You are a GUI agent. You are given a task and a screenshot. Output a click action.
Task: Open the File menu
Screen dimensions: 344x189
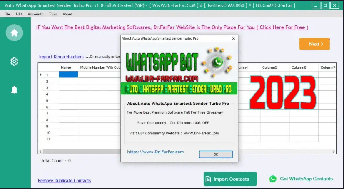click(7, 14)
